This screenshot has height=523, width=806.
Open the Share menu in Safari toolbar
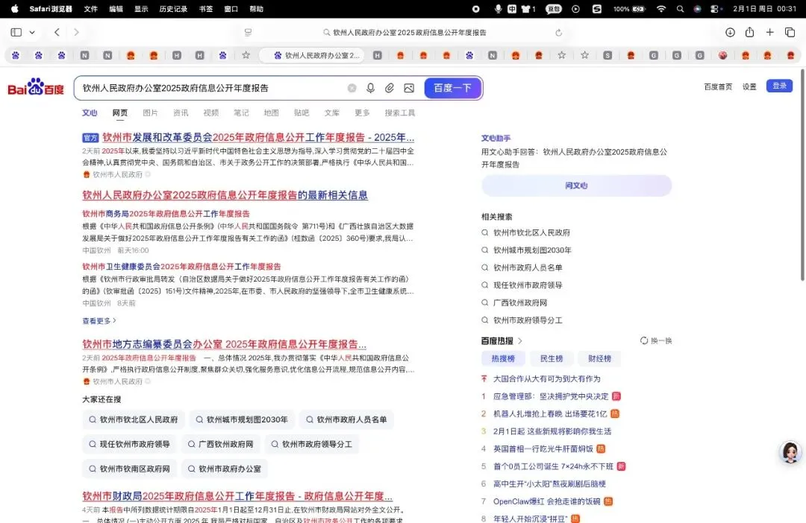[x=749, y=32]
